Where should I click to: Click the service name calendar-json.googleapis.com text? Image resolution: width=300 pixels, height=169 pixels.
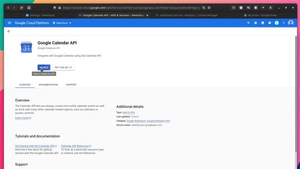(146, 125)
